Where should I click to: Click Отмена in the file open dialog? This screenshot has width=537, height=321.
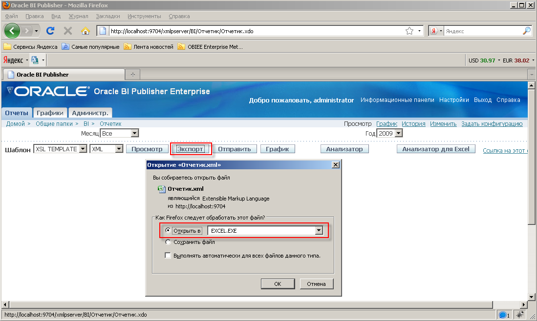point(317,284)
